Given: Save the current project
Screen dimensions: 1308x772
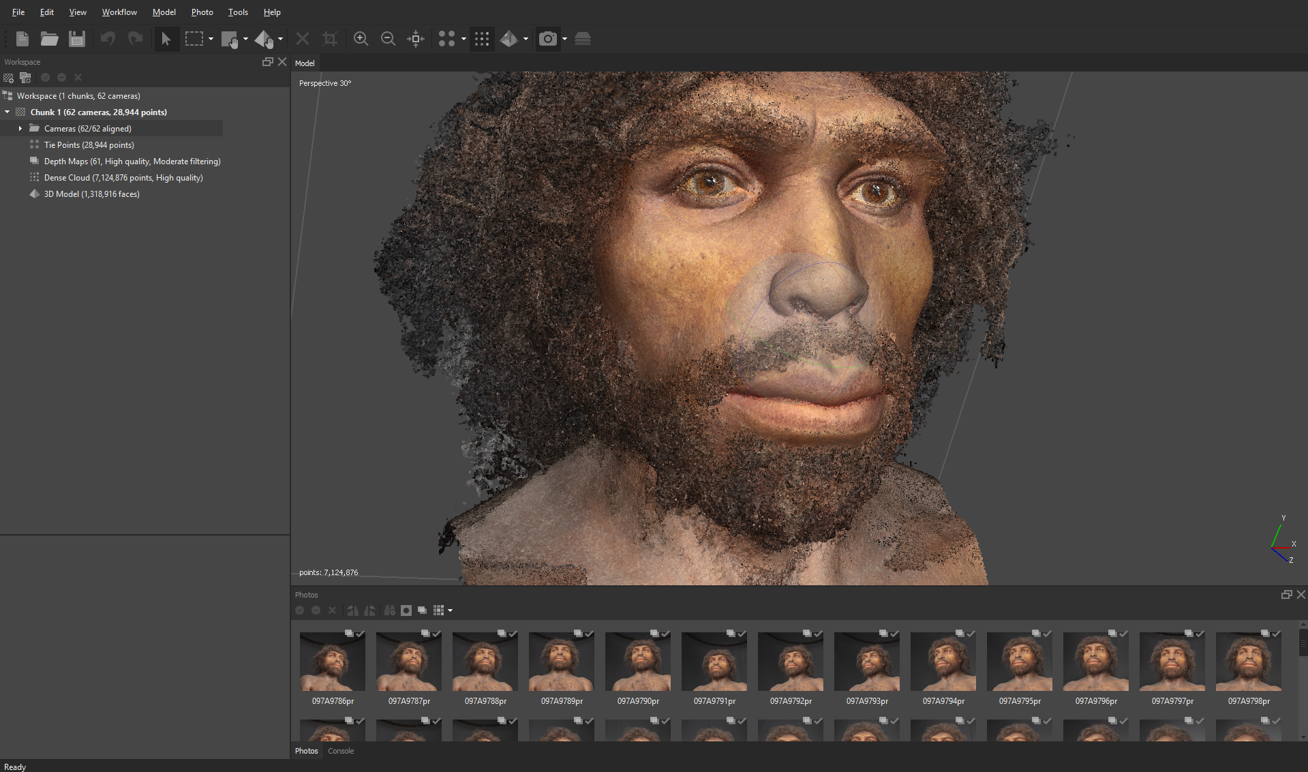Looking at the screenshot, I should (76, 39).
